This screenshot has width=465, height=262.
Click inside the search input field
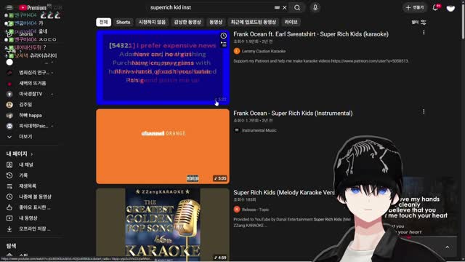(x=211, y=7)
